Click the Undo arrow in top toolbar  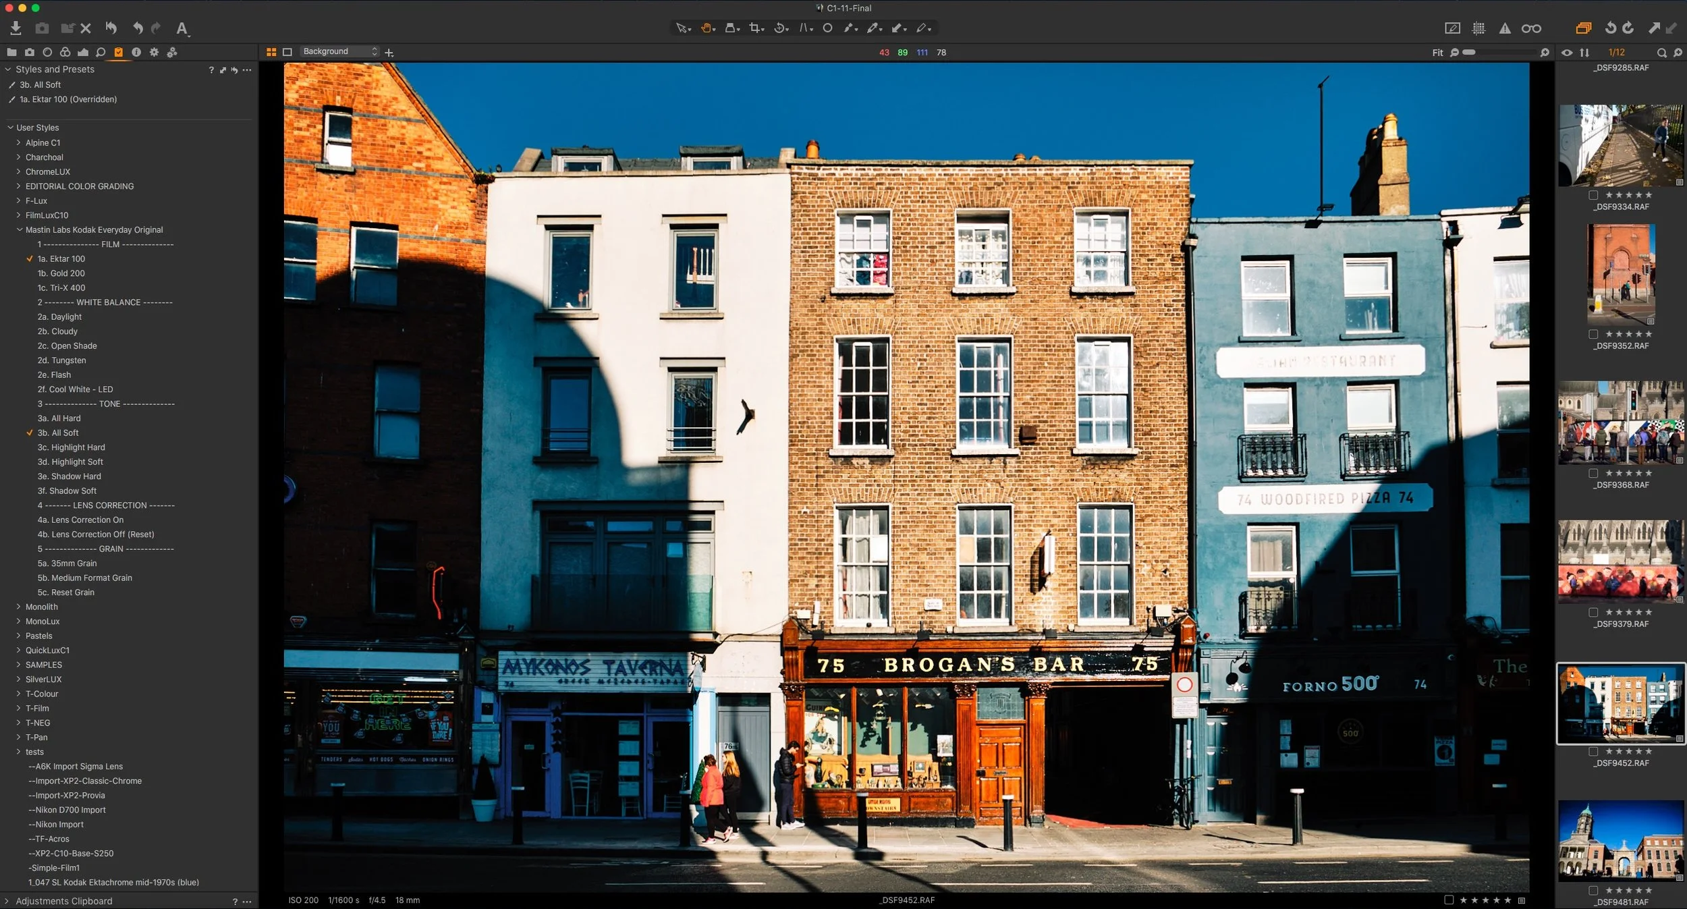pos(138,28)
